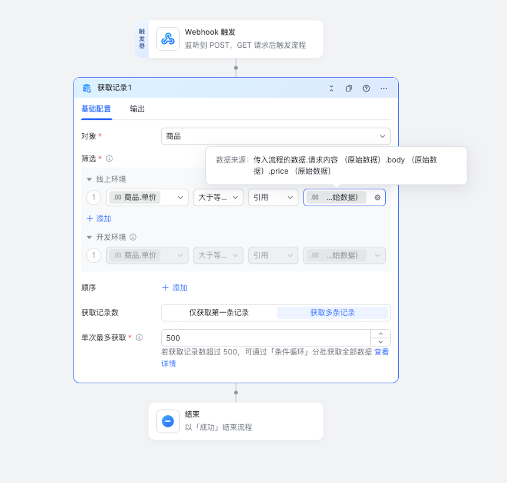
Task: Add a new filter with 添加 under 线上环境
Action: point(99,218)
